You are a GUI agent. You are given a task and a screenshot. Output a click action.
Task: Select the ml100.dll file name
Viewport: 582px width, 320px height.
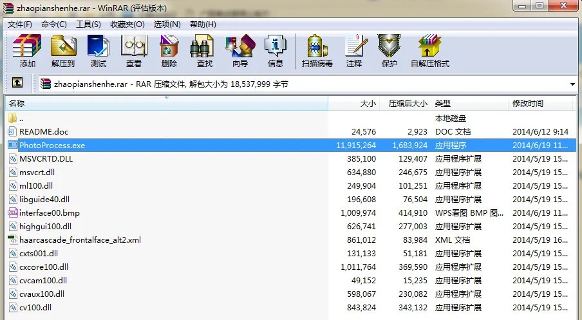tap(36, 185)
